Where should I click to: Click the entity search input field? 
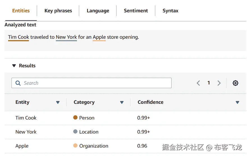point(95,83)
